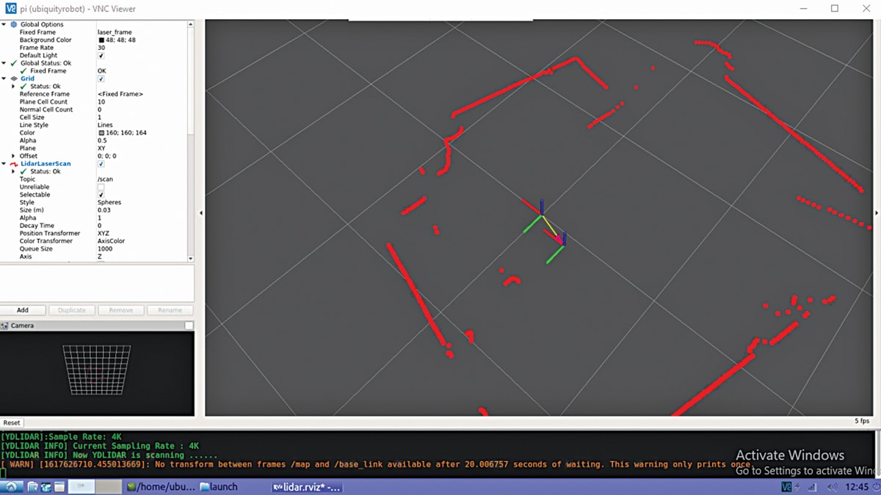Click the V2 VNC system tray icon
This screenshot has height=495, width=881.
pos(786,486)
